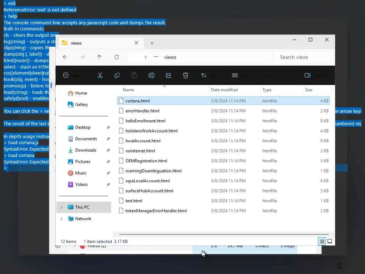Rename the selected file via rename icon
Image resolution: width=365 pixels, height=274 pixels.
click(x=151, y=75)
